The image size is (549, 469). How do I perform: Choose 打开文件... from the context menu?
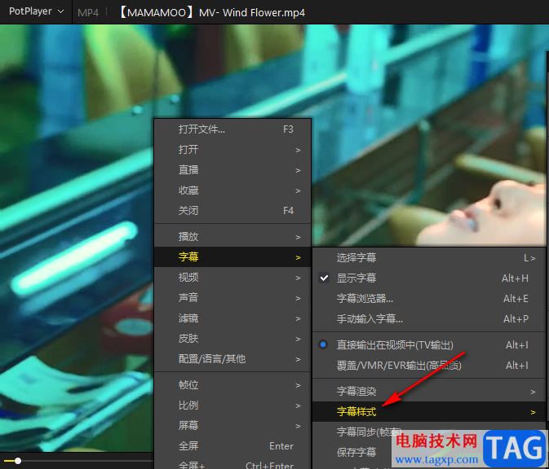pos(232,129)
